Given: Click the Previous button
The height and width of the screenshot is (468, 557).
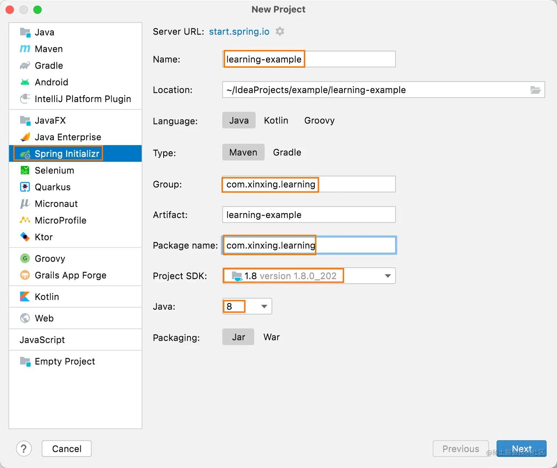Looking at the screenshot, I should [x=460, y=448].
